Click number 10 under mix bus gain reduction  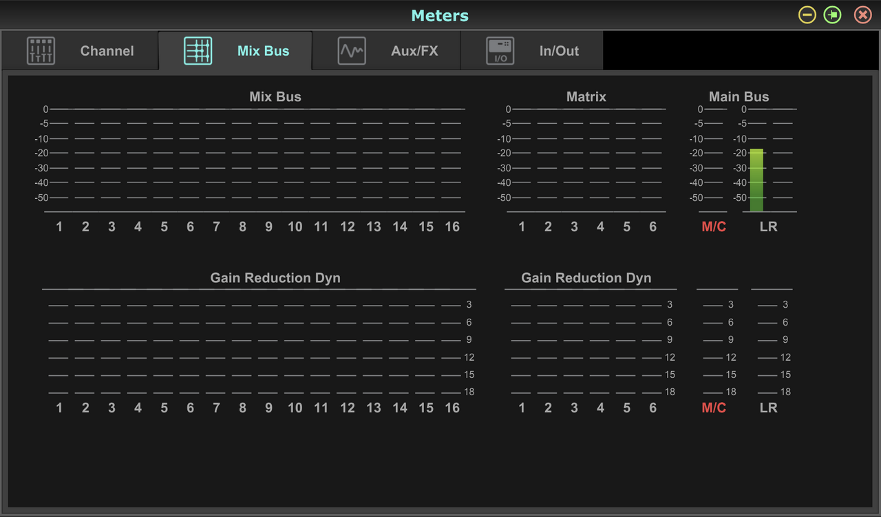point(295,408)
